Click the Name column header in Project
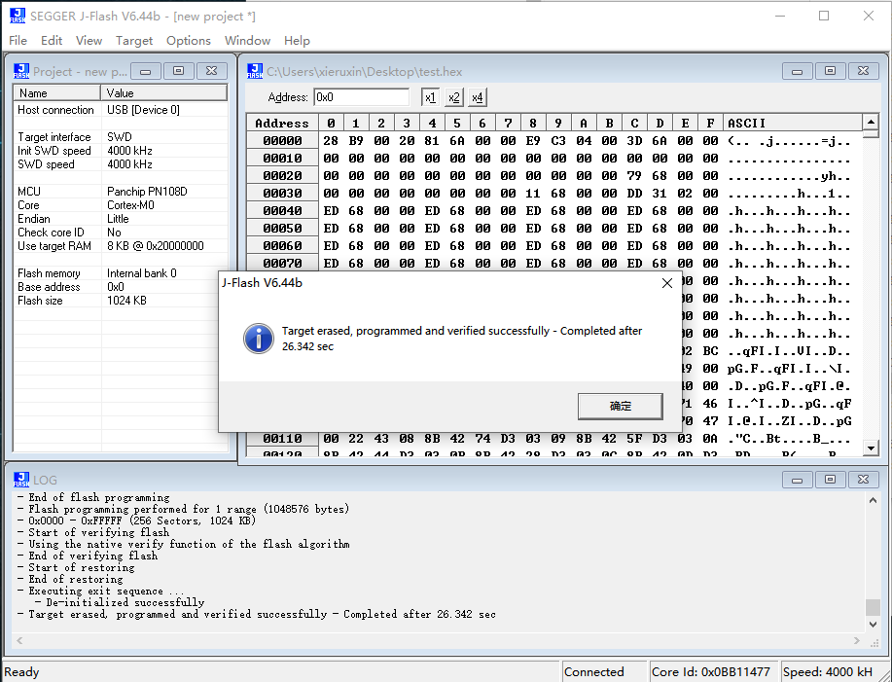Screen dimensions: 892x682 pyautogui.click(x=57, y=92)
